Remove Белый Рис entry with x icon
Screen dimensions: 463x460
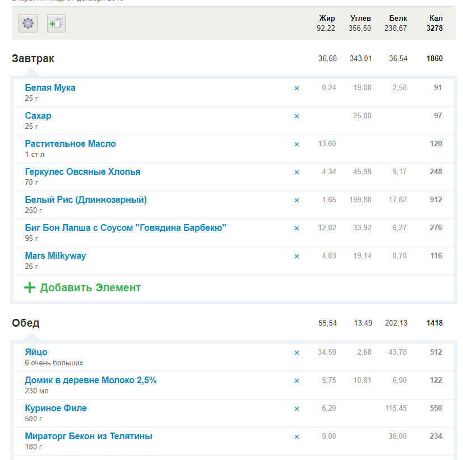297,200
